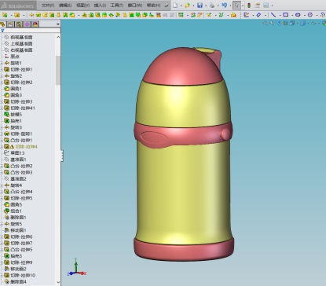Expand the 切除-拉伸41 feature

coord(2,108)
